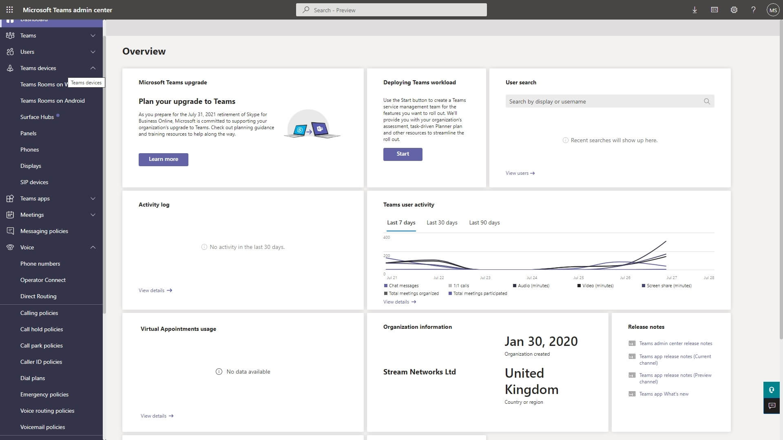Click Start for Deploying Teams workload
Viewport: 783px width, 440px height.
tap(402, 154)
